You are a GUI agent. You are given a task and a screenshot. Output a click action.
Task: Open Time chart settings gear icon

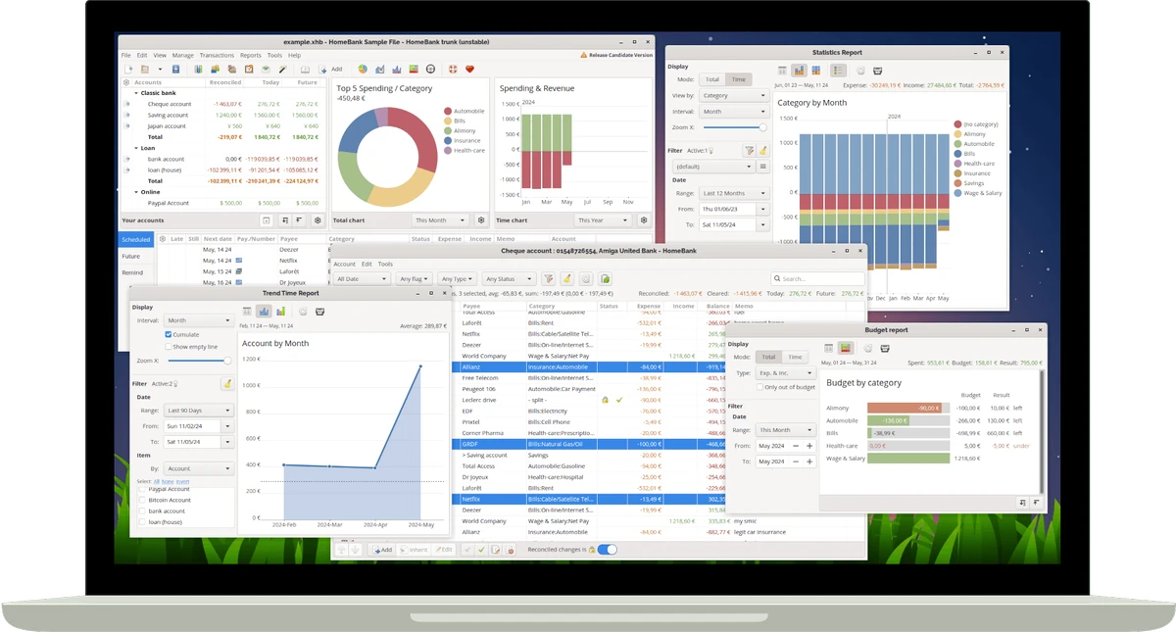tap(644, 220)
